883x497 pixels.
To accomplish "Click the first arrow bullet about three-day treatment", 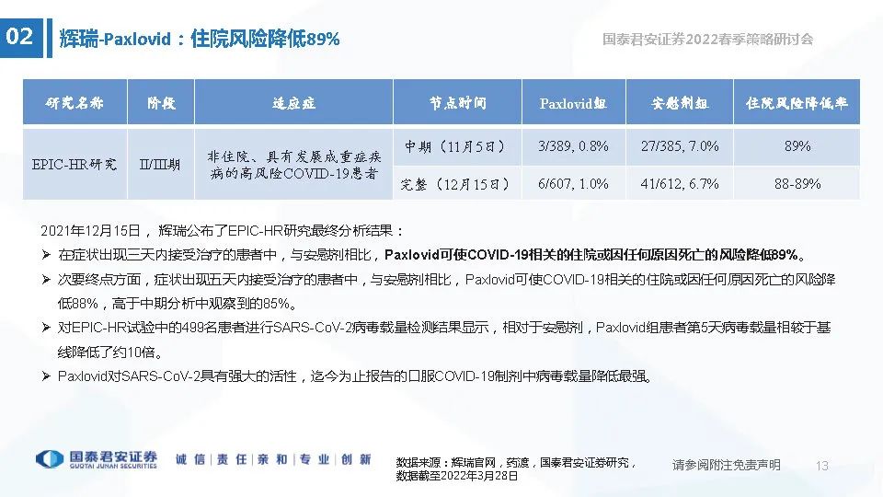I will [46, 254].
